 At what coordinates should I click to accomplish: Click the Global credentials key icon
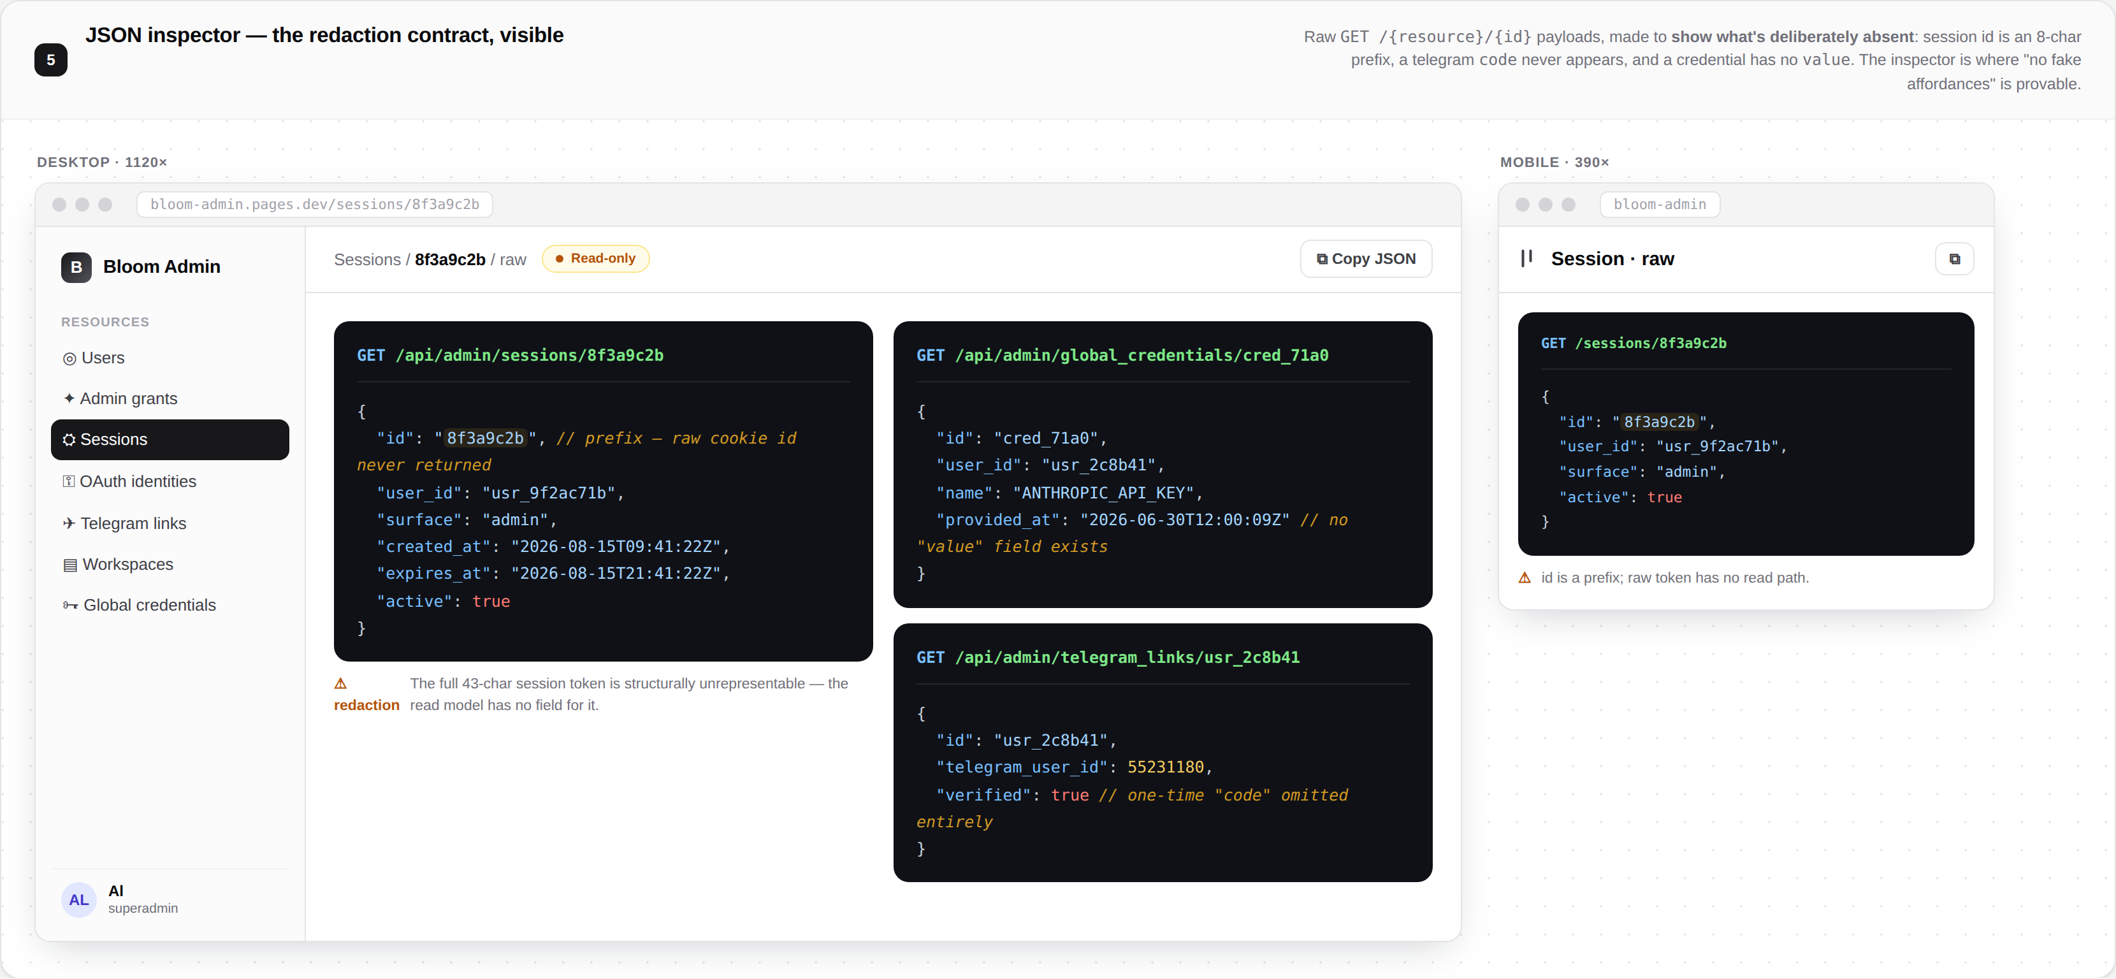click(71, 606)
